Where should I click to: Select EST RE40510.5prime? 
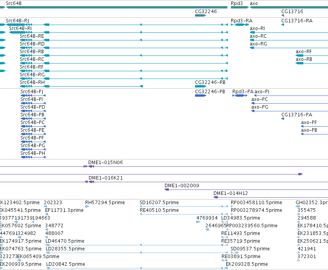(x=159, y=210)
